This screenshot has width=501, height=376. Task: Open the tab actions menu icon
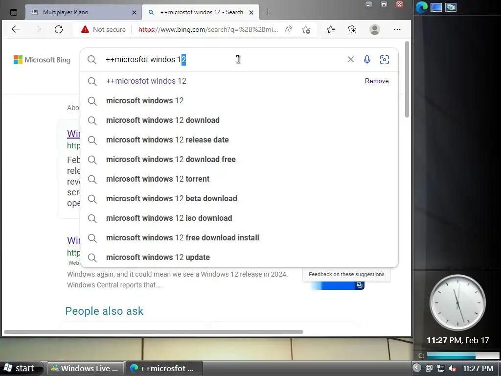coord(13,12)
